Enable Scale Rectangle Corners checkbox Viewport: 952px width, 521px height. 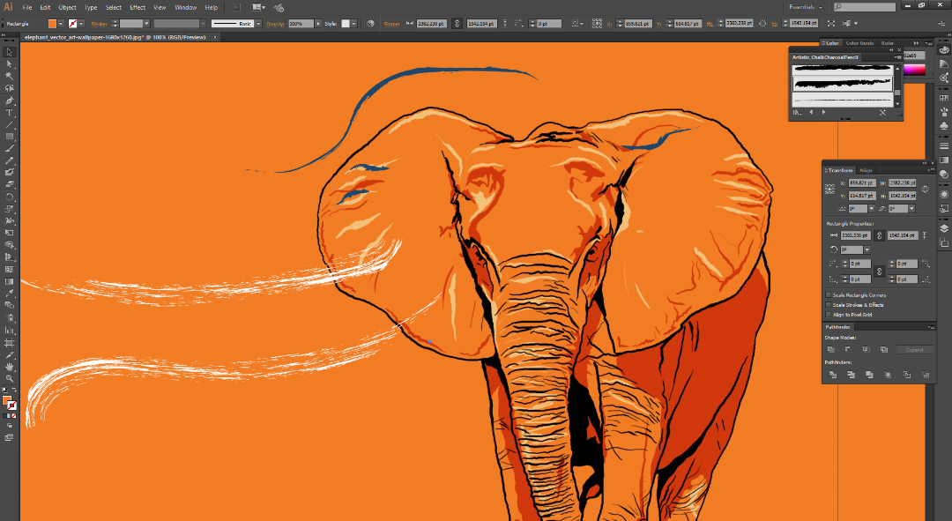tap(828, 295)
